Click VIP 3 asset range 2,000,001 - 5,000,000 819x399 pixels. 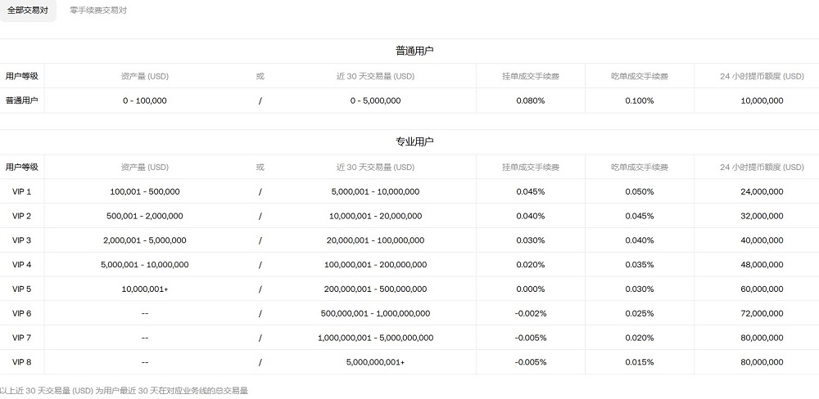[145, 240]
